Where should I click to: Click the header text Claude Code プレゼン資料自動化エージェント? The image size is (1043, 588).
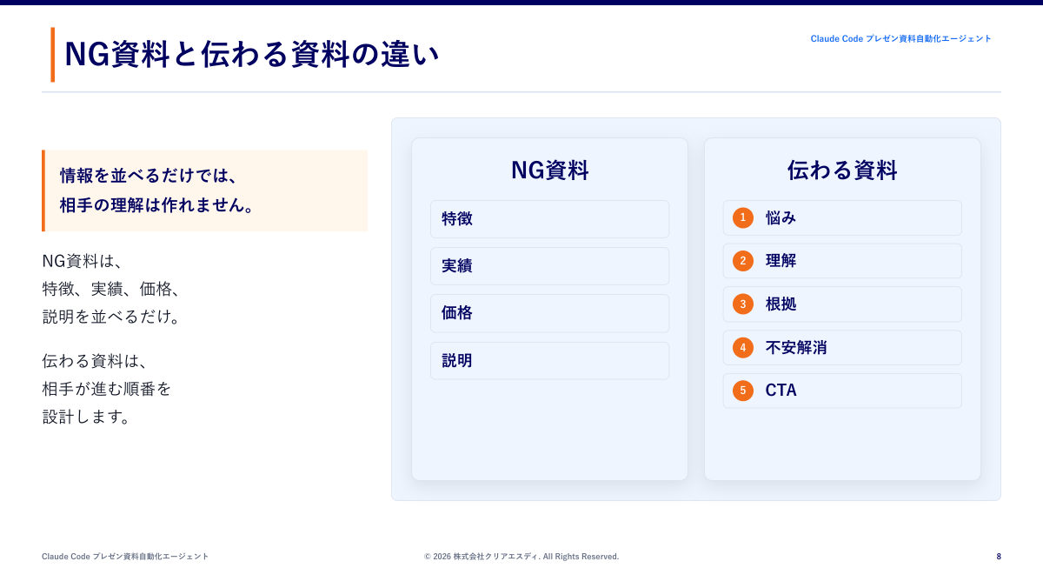(900, 39)
